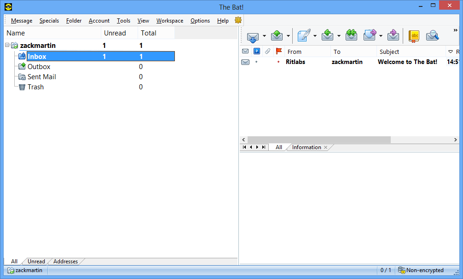
Task: Click the Unread column header in folder tree
Action: (119, 33)
